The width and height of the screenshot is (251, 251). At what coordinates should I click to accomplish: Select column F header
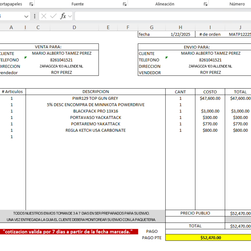pos(128,27)
